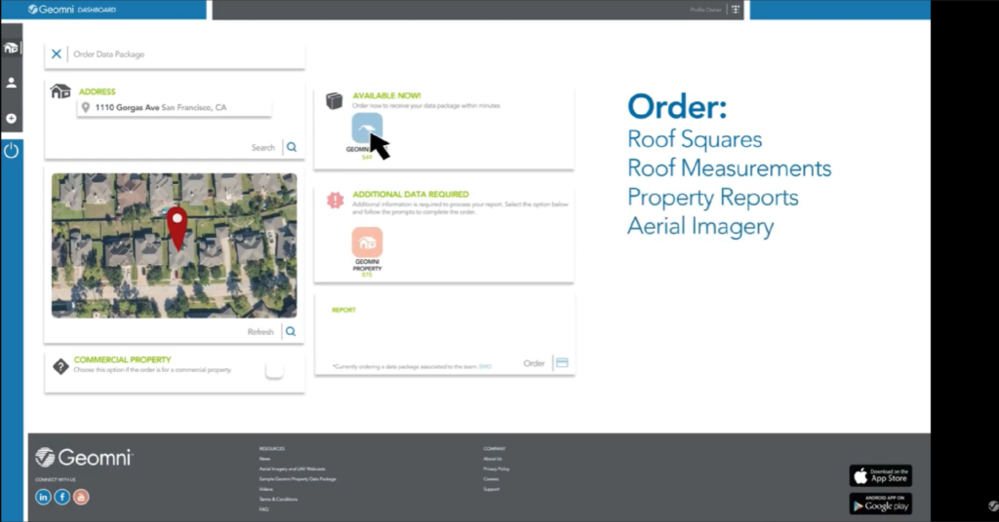
Task: Click the Download on the App Store badge
Action: (x=881, y=475)
